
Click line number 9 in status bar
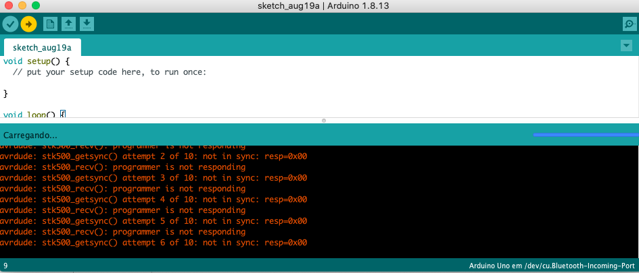pyautogui.click(x=6, y=266)
